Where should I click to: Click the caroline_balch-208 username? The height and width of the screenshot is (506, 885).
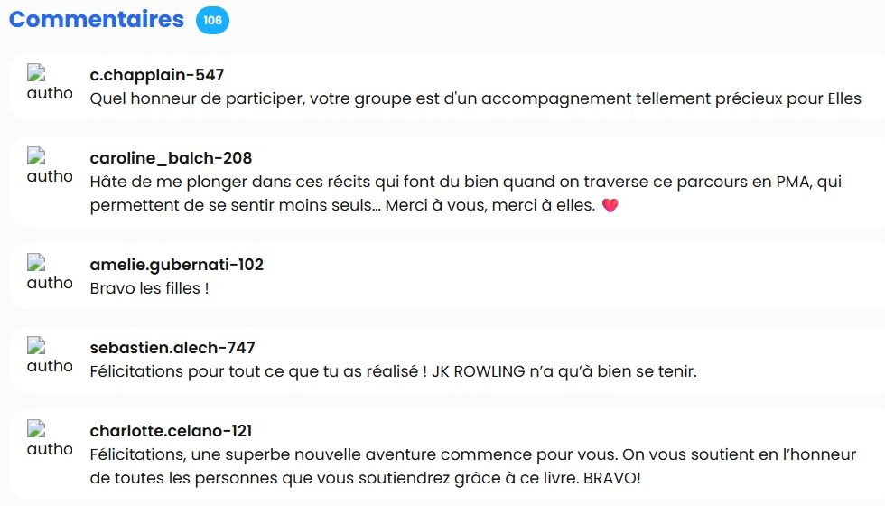[x=171, y=158]
